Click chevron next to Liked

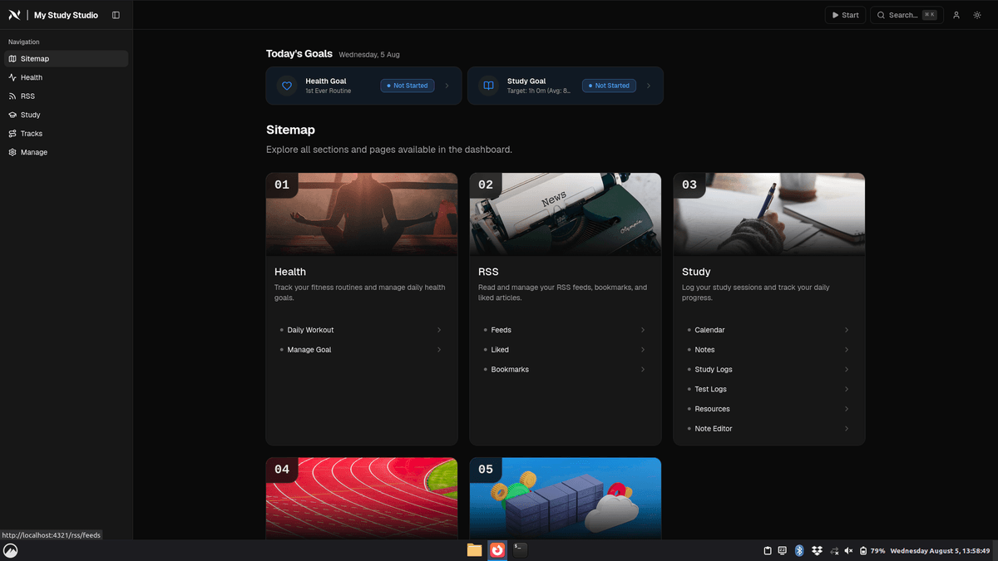click(x=643, y=350)
